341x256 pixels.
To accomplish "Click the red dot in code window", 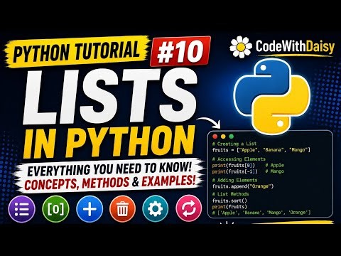I will click(x=215, y=137).
